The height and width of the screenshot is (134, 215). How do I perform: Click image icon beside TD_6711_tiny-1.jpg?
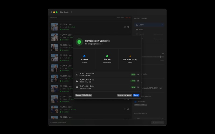77,75
